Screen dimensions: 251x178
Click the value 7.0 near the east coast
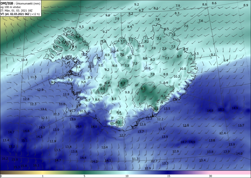click(190, 59)
